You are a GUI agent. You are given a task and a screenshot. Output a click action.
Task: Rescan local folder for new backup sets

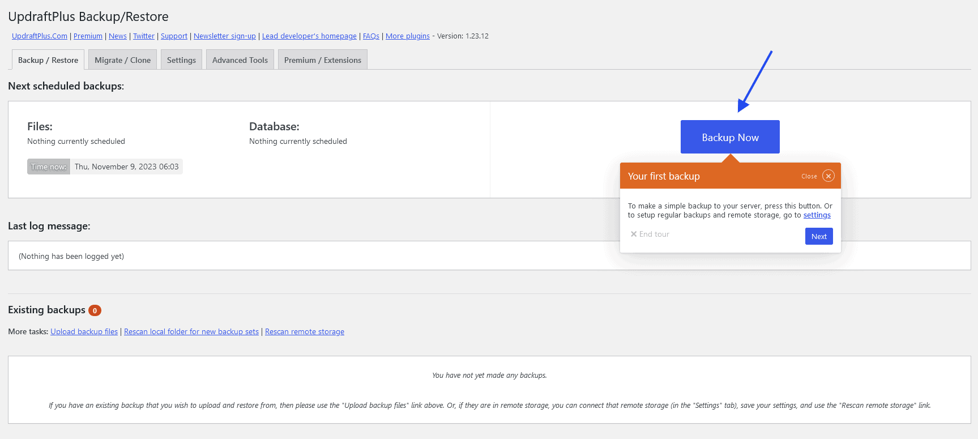coord(191,332)
